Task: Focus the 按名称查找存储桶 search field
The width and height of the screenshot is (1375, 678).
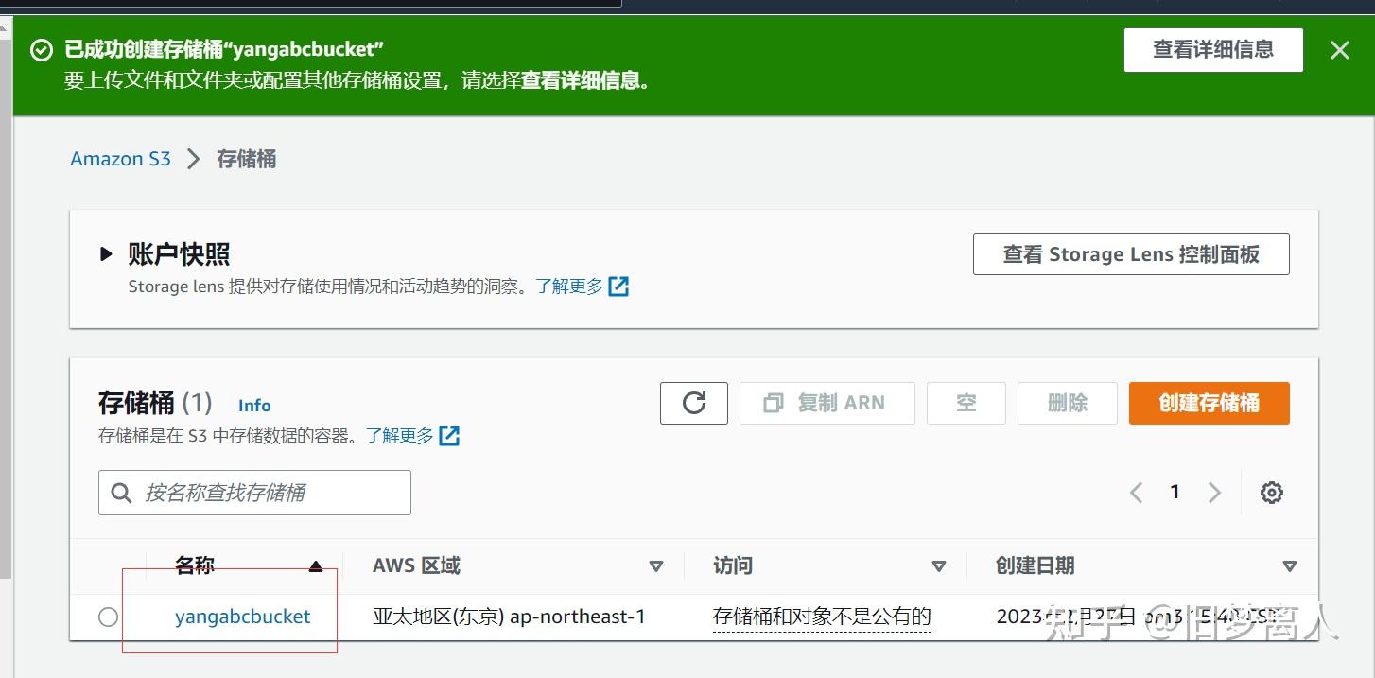Action: (254, 493)
